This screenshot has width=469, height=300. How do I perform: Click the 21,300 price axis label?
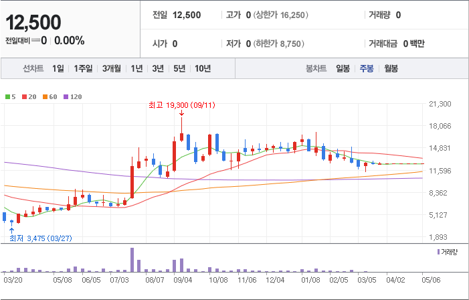pyautogui.click(x=440, y=104)
